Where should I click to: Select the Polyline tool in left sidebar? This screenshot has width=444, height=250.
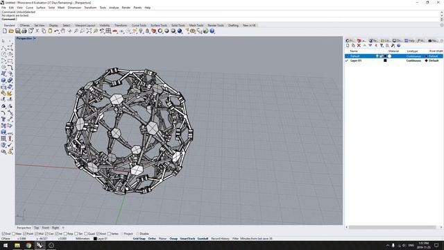coord(3,48)
